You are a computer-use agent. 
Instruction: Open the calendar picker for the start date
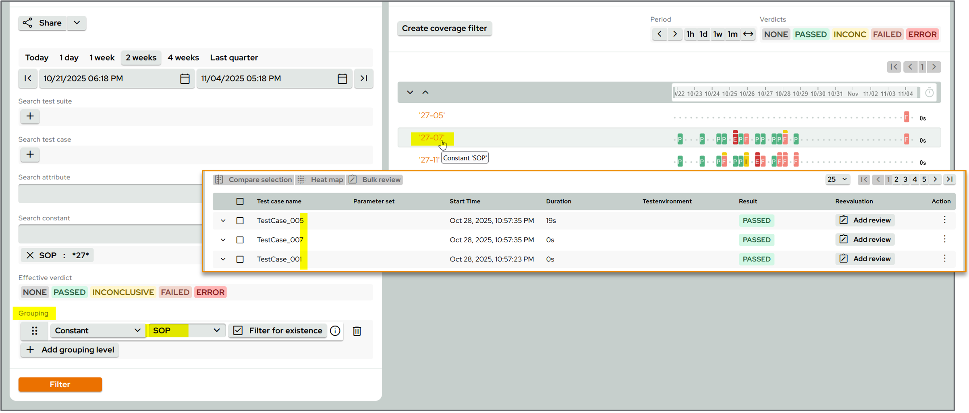(x=185, y=79)
